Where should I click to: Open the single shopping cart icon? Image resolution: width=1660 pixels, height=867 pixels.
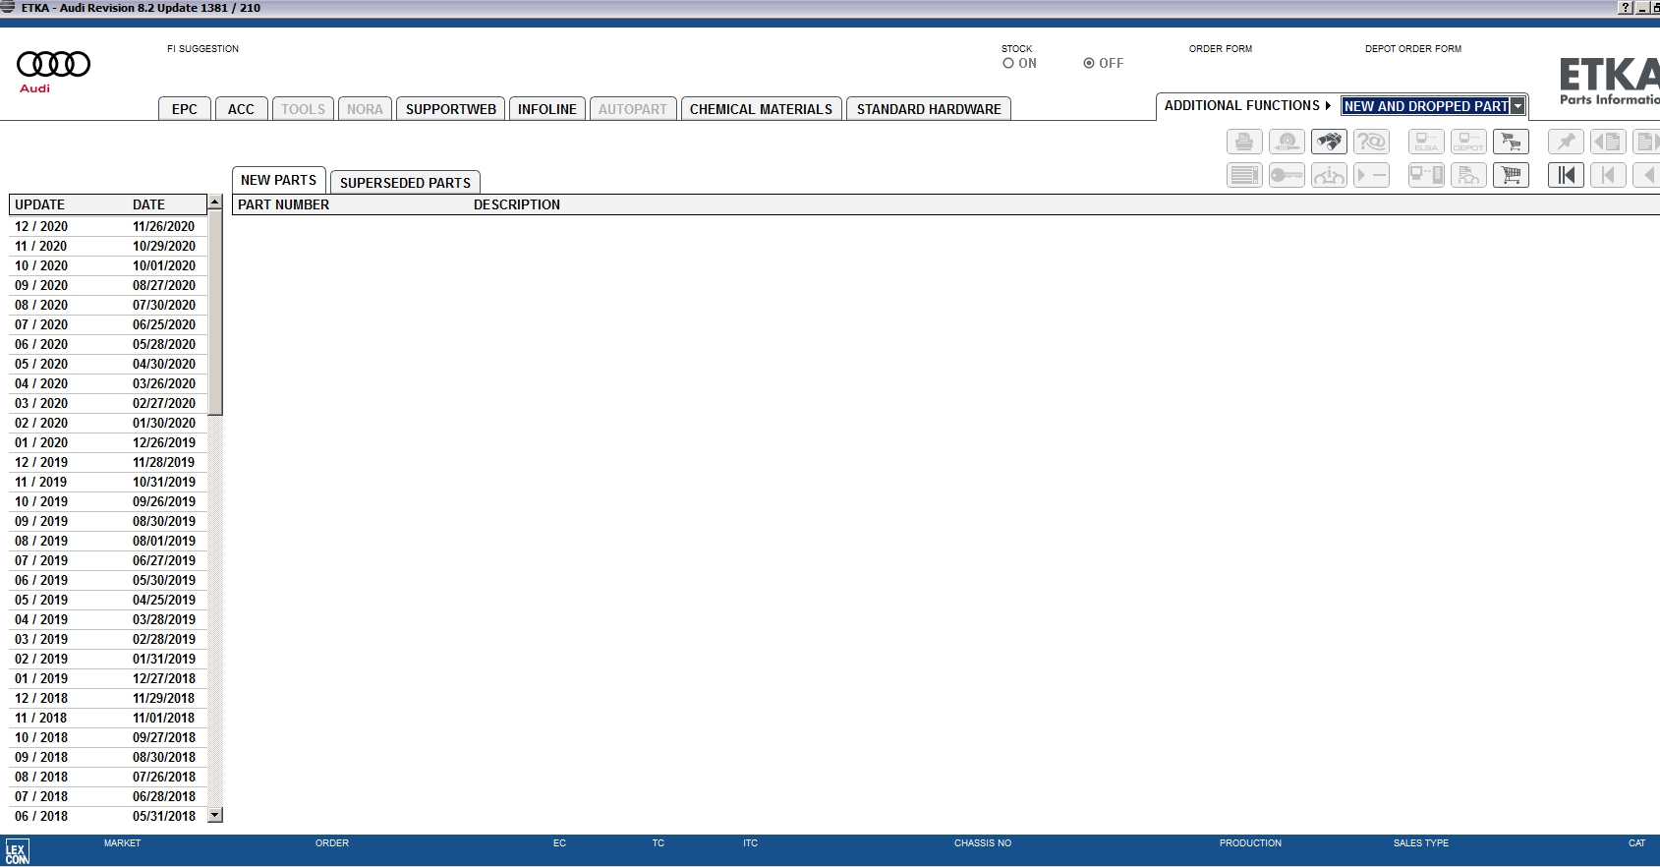[x=1511, y=175]
